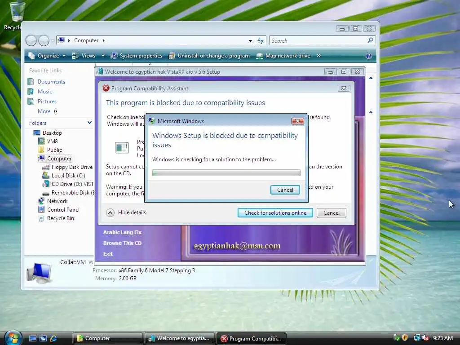Click the Windows Start orb
Viewport: 460px width, 345px height.
[12, 338]
